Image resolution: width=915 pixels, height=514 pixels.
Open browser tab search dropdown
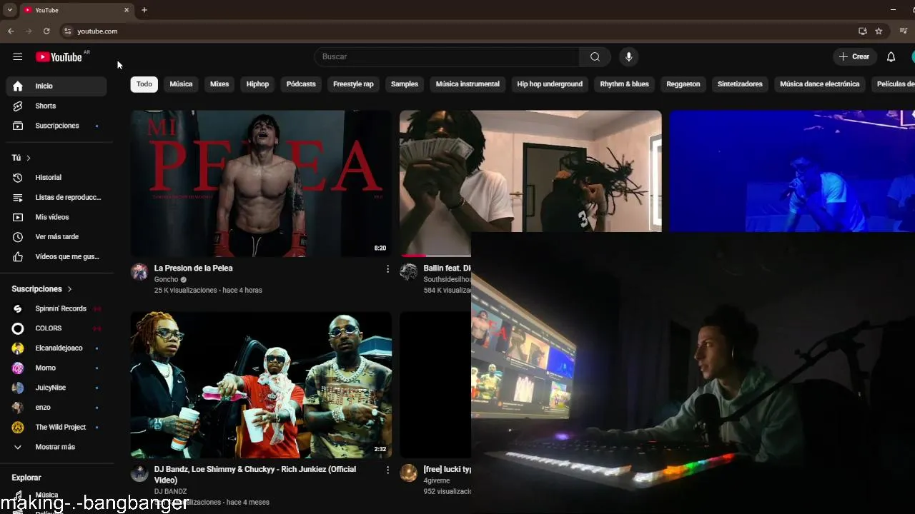point(9,10)
